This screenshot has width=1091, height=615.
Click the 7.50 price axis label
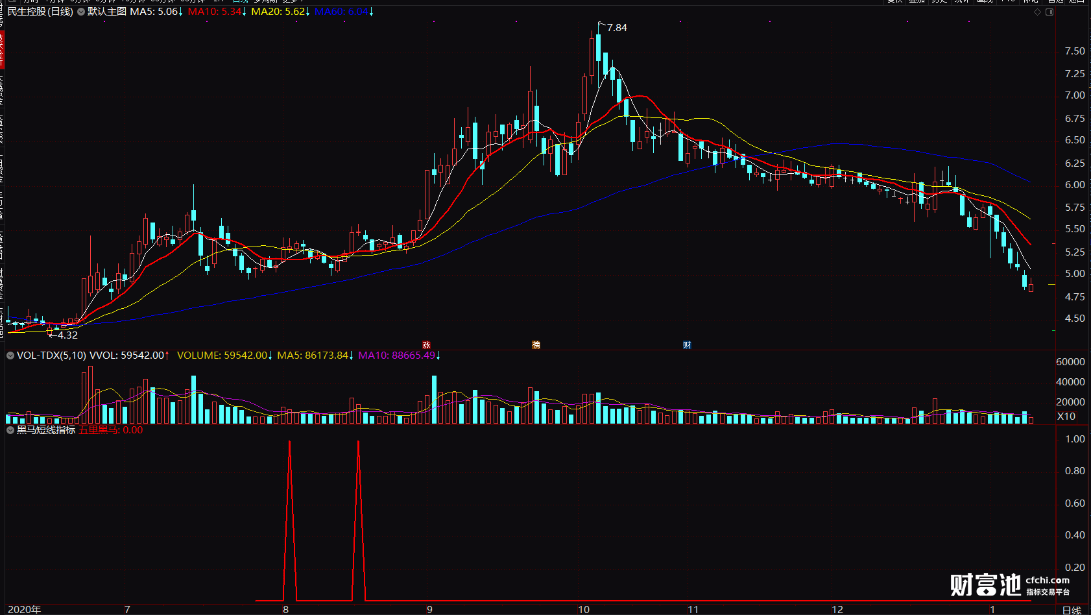[1075, 51]
